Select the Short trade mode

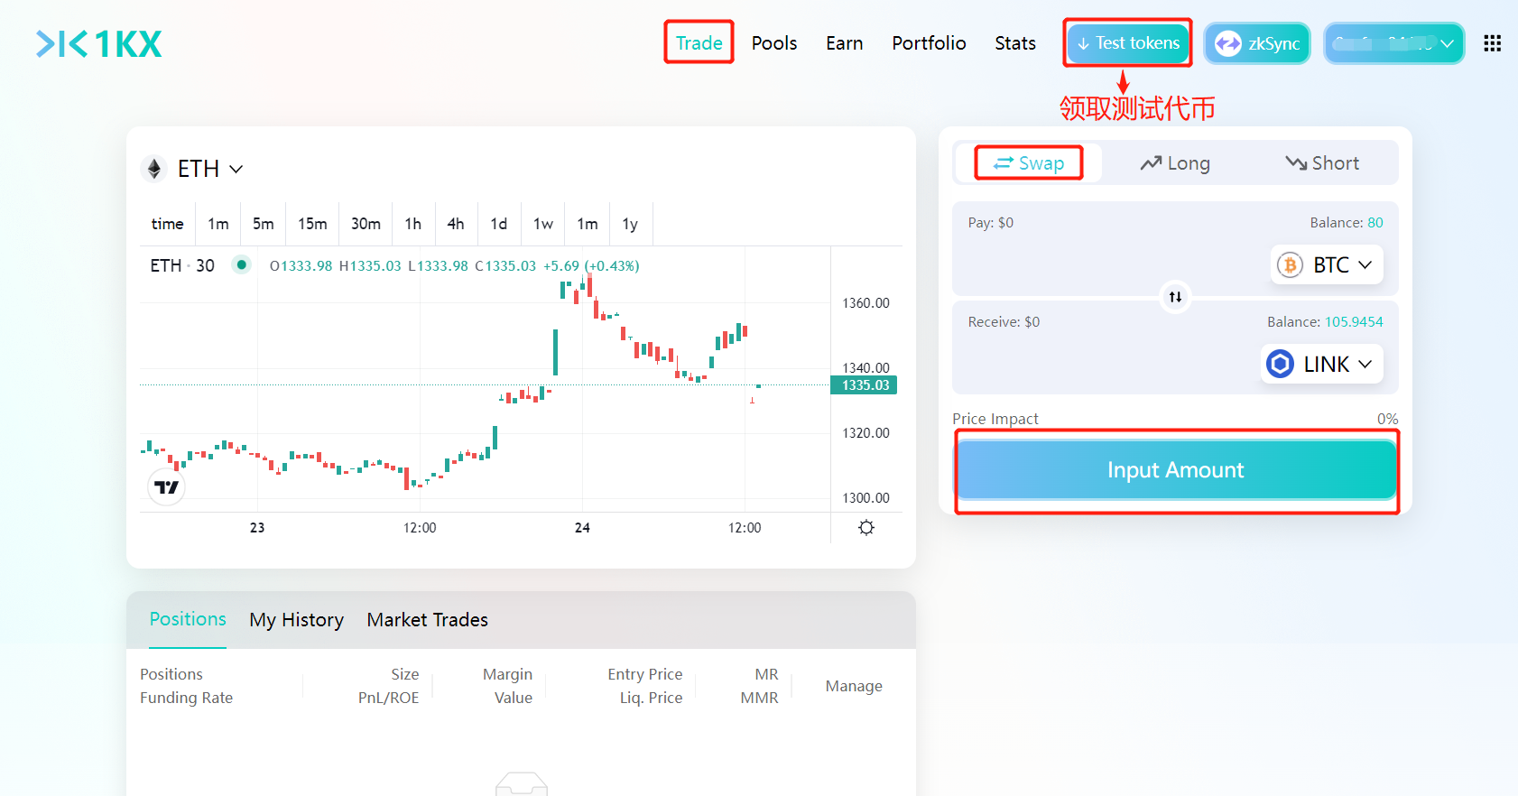coord(1322,163)
